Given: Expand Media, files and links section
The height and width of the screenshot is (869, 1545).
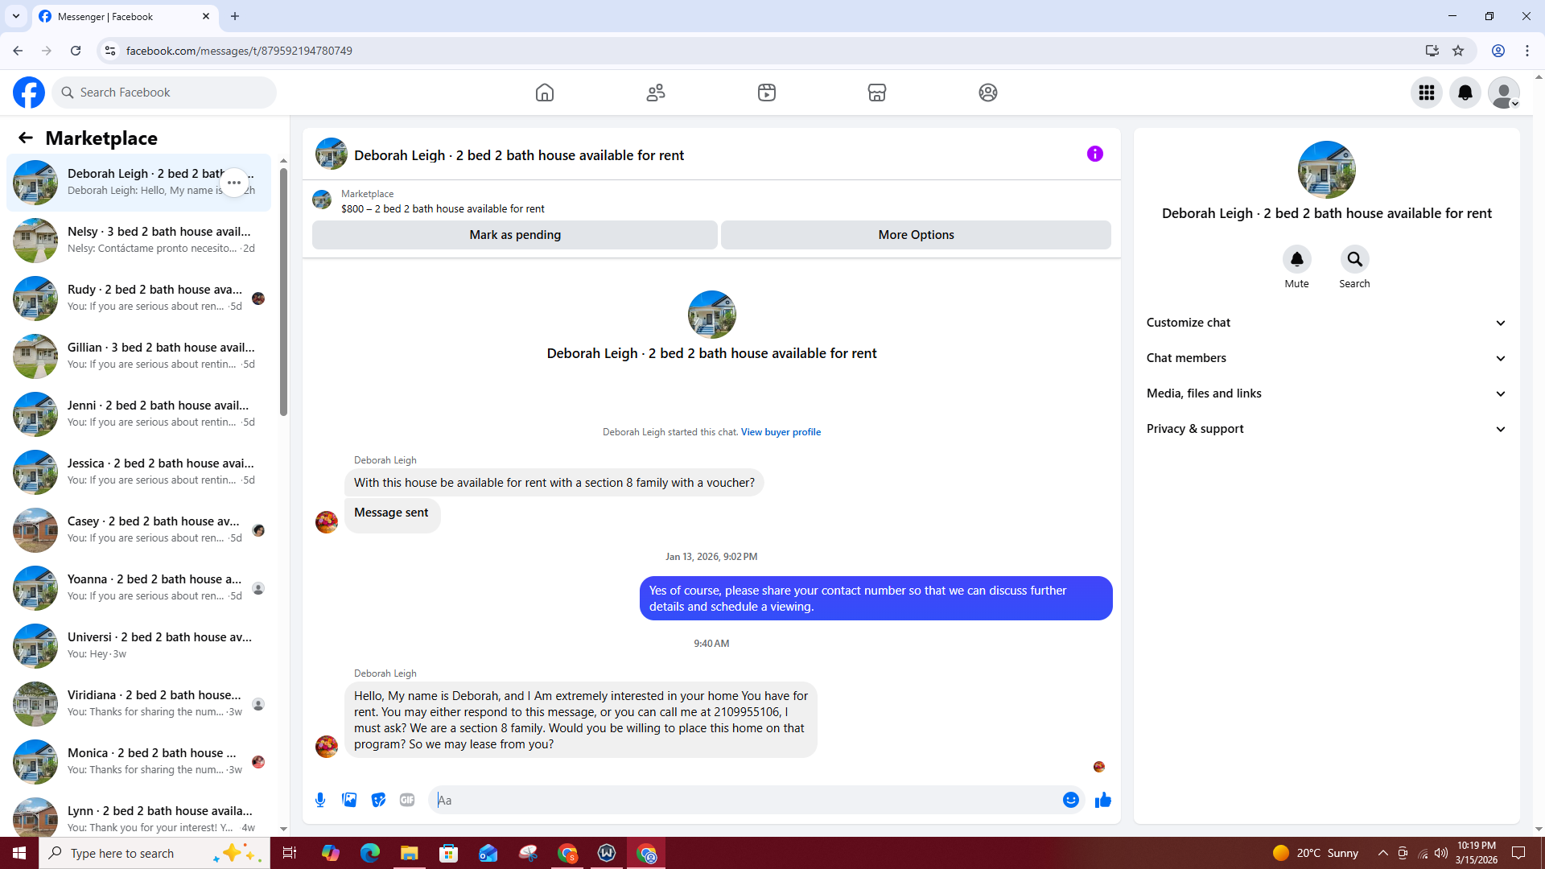Looking at the screenshot, I should coord(1326,393).
